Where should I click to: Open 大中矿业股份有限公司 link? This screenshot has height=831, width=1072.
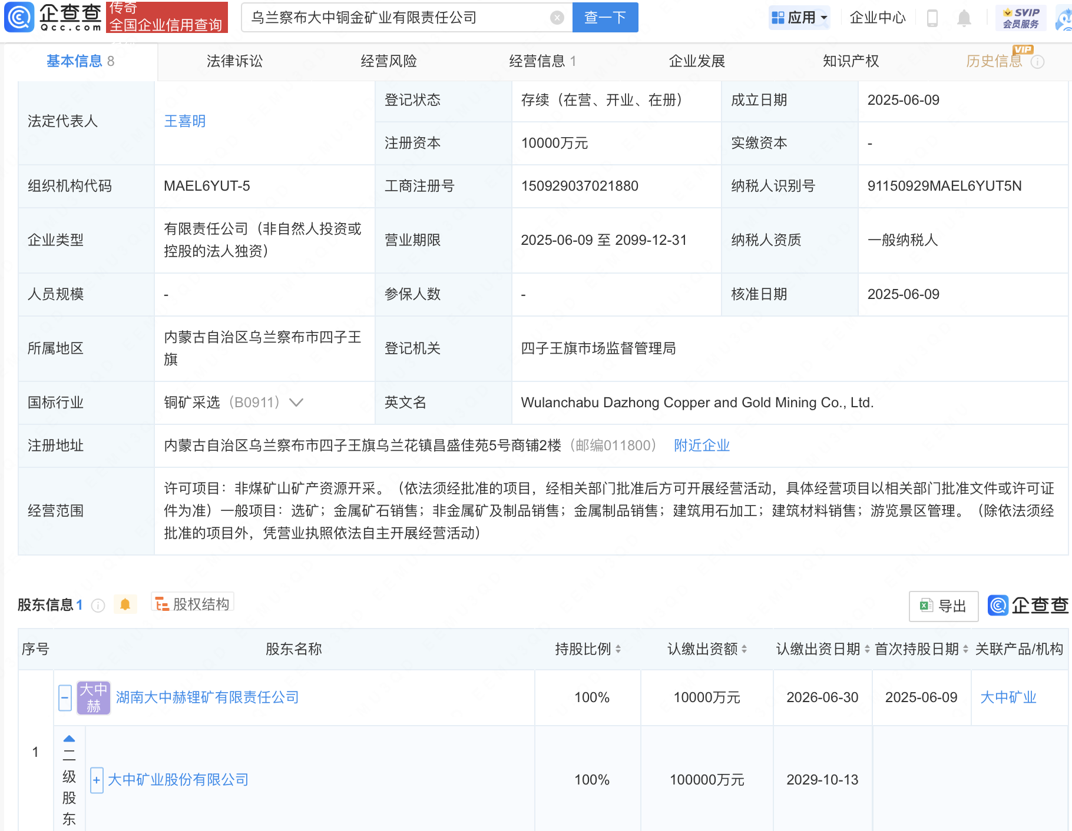tap(178, 780)
